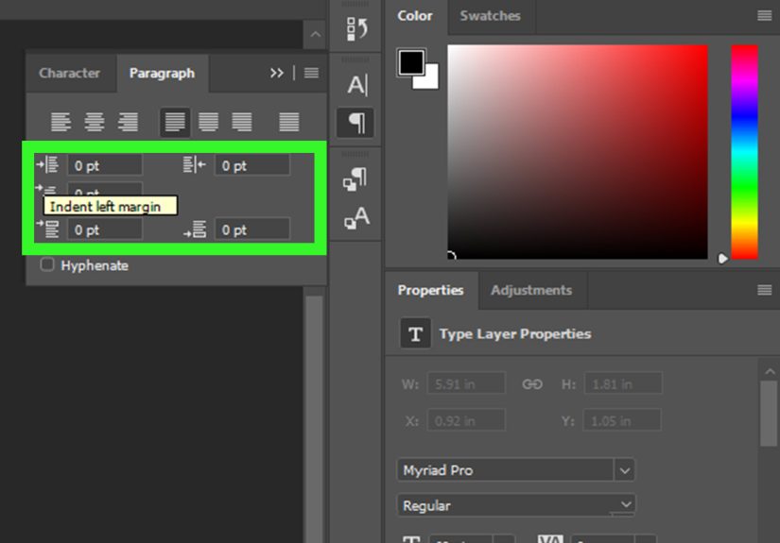The width and height of the screenshot is (780, 543).
Task: Open the Paragraph Styles panel icon
Action: (355, 178)
